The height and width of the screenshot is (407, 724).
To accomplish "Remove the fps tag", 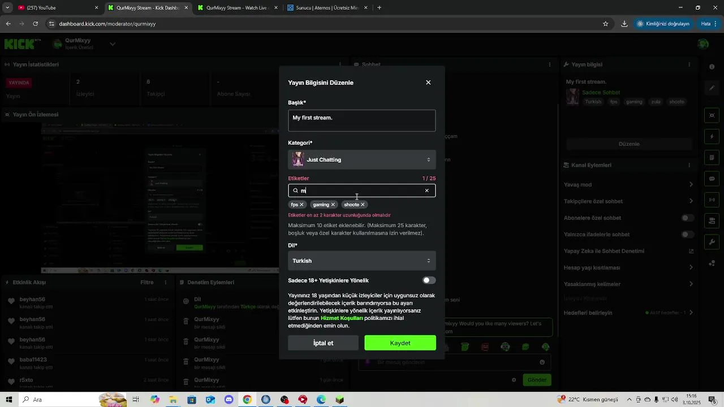I will [x=301, y=205].
